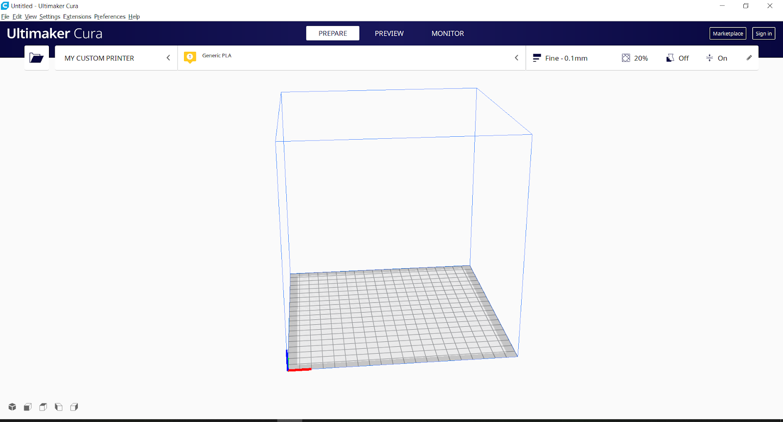The height and width of the screenshot is (422, 783).
Task: Open the View menu
Action: (x=31, y=17)
